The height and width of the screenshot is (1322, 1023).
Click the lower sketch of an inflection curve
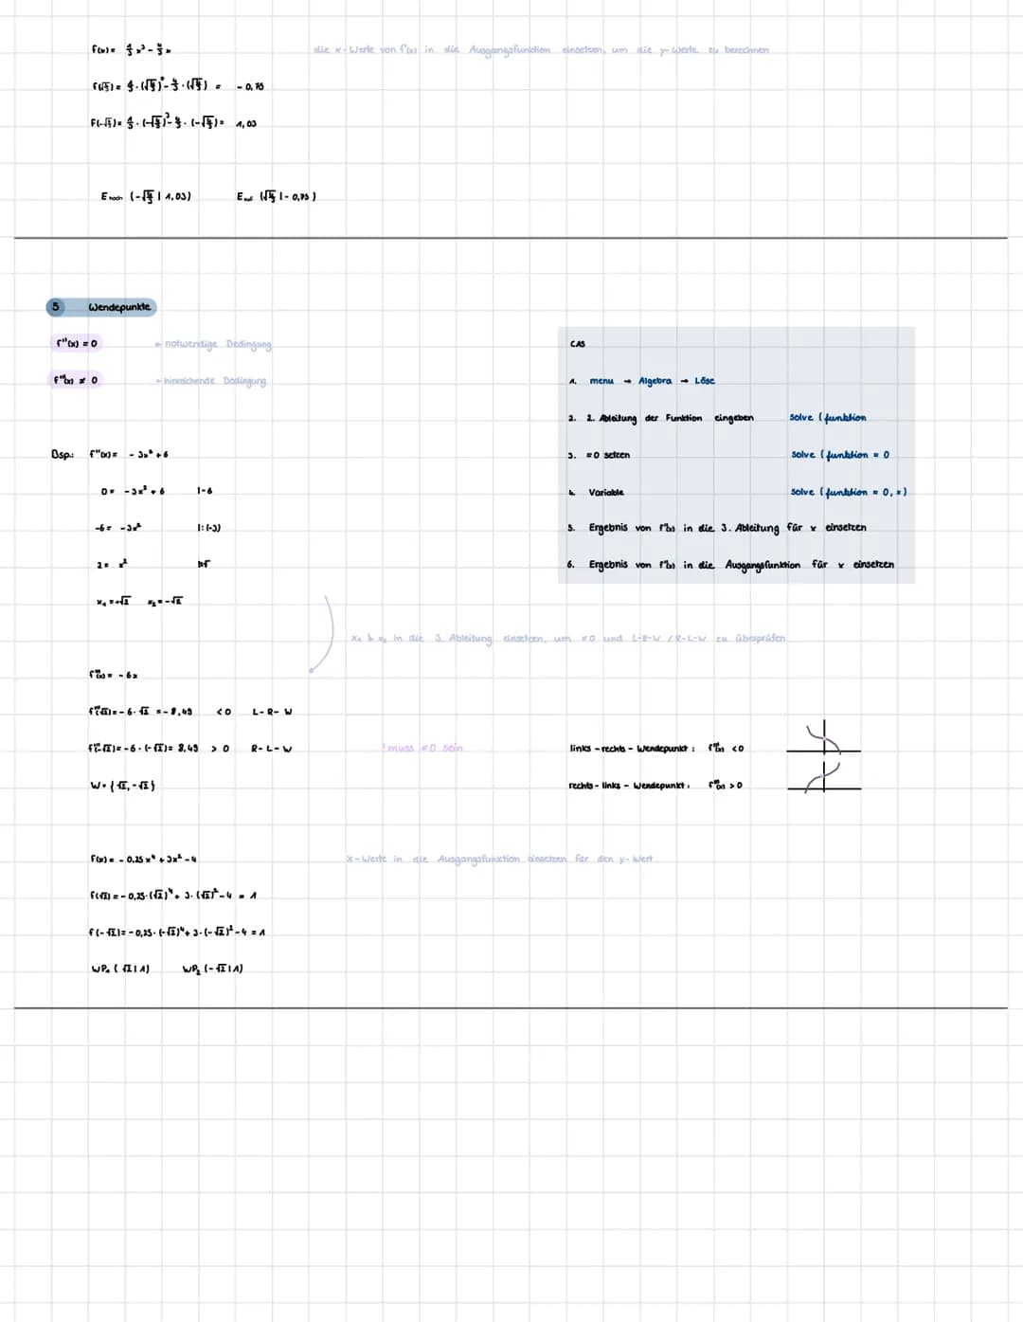tap(823, 777)
